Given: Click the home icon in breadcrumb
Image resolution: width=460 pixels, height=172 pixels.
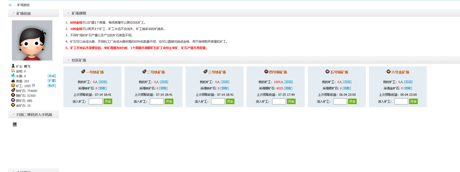Looking at the screenshot, I should tap(10, 5).
